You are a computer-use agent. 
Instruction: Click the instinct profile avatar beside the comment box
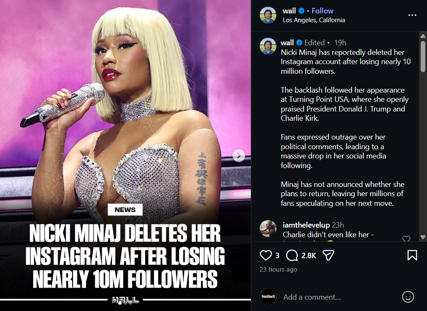[x=268, y=297]
